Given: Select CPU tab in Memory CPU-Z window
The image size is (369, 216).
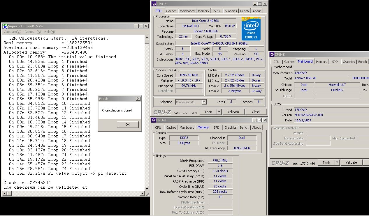Looking at the screenshot, I should click(x=158, y=128).
